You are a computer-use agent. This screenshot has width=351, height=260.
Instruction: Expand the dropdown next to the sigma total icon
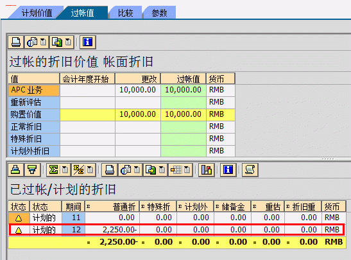pos(65,169)
